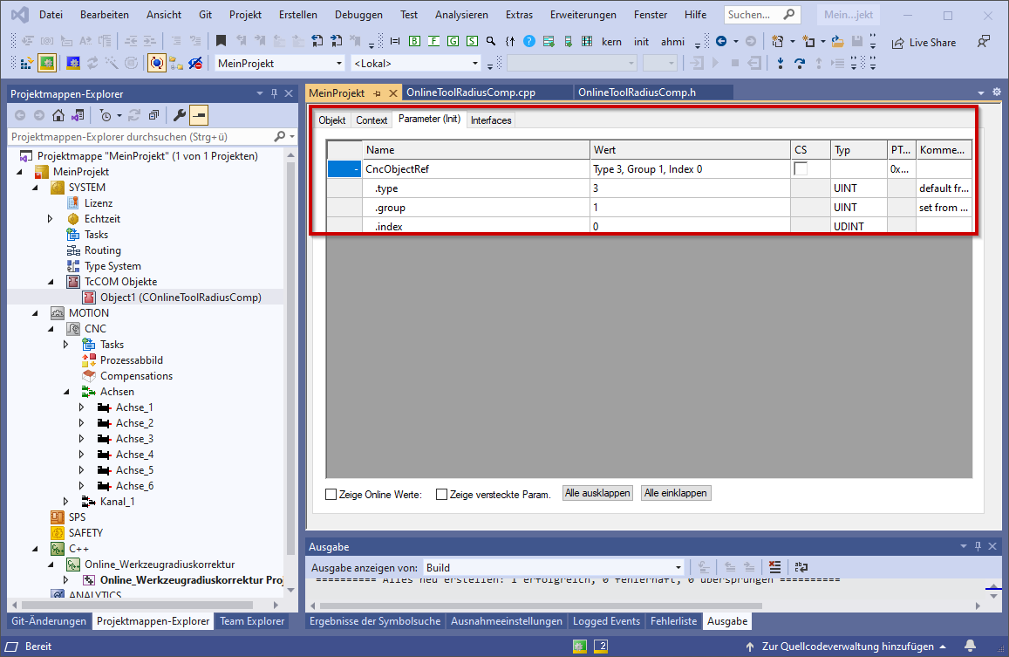This screenshot has width=1009, height=657.
Task: Open Ausgabe anzeigen von Build dropdown
Action: [x=678, y=567]
